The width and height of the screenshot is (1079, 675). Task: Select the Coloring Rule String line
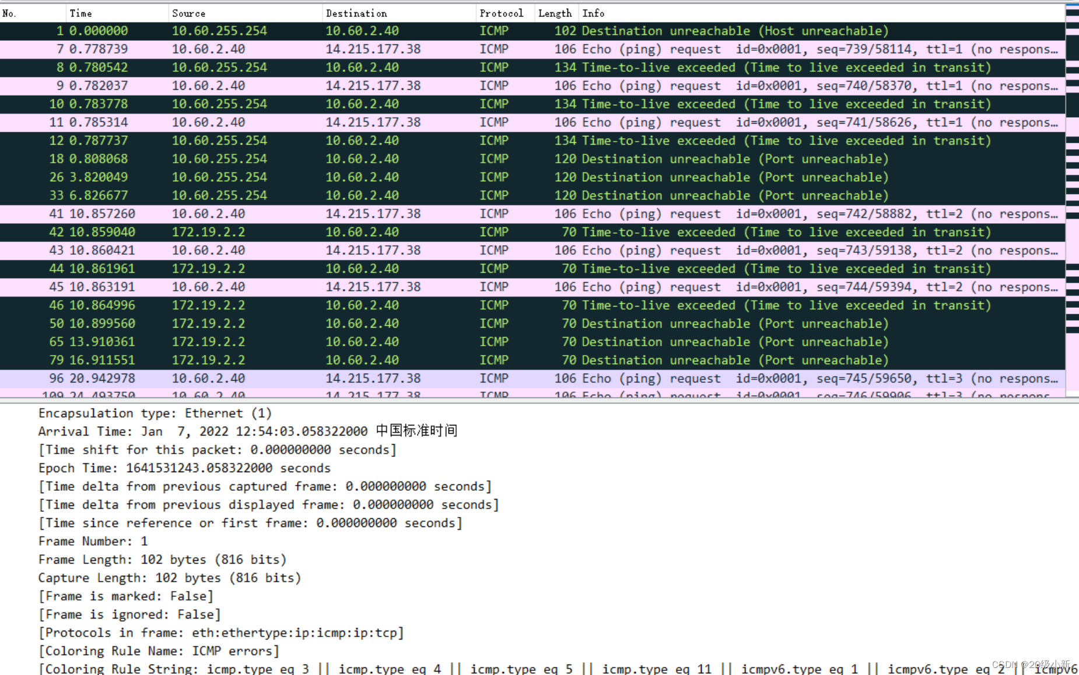click(558, 669)
